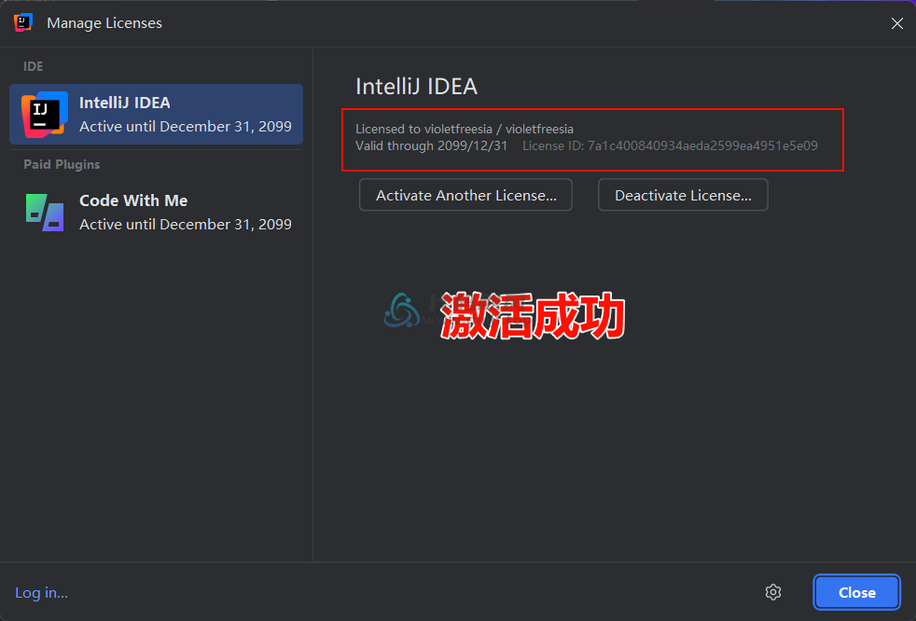
Task: Select IntelliJ IDEA license entry in sidebar
Action: (x=156, y=114)
